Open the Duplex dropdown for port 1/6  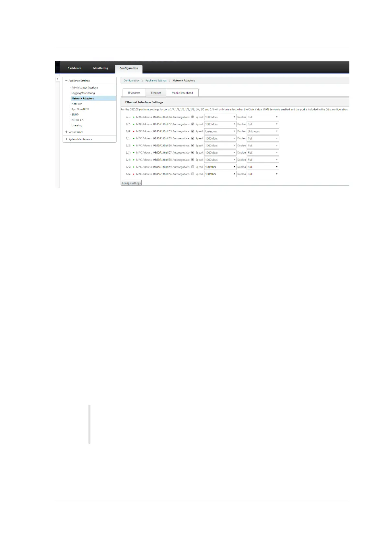pyautogui.click(x=263, y=174)
